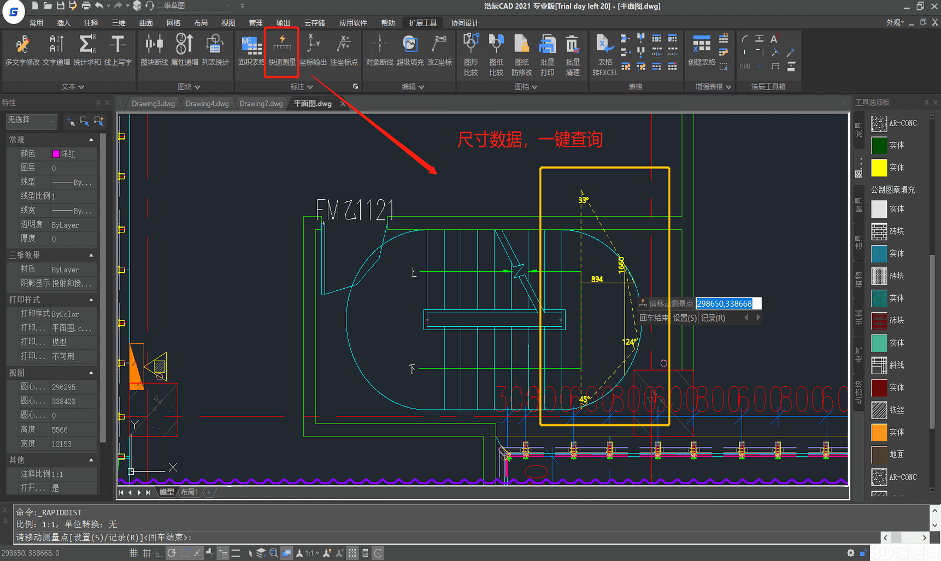Toggle object snap in status bar

(185, 553)
